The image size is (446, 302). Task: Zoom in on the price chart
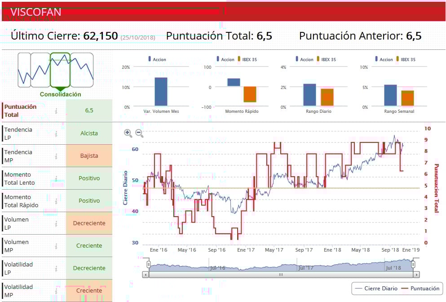pos(128,133)
